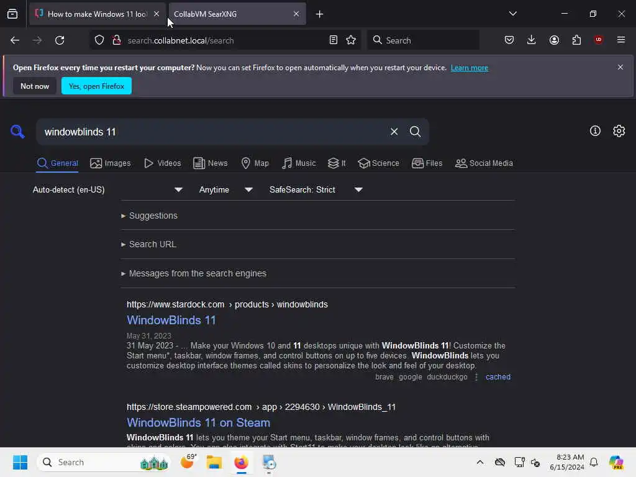Open the Anytime time range dropdown
The height and width of the screenshot is (477, 636).
pyautogui.click(x=226, y=190)
